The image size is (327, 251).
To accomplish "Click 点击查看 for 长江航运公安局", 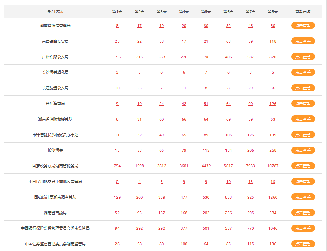I will tap(303, 88).
